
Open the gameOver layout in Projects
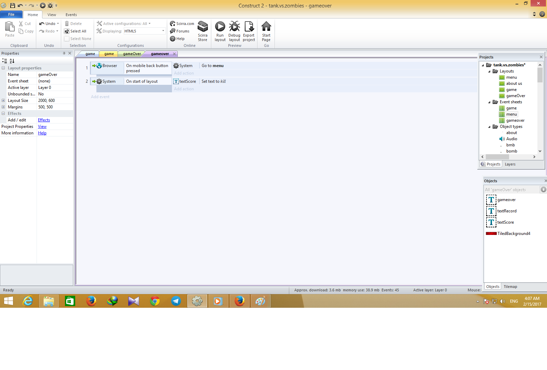pos(512,96)
